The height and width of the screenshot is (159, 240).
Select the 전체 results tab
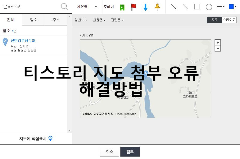11,20
